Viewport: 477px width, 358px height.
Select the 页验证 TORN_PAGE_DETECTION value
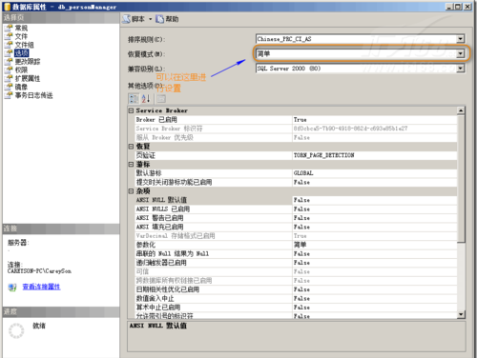tap(375, 155)
